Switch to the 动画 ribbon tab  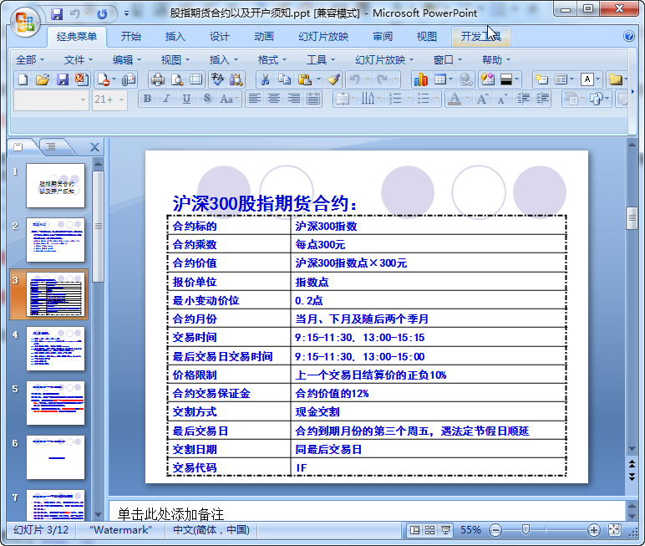(263, 37)
